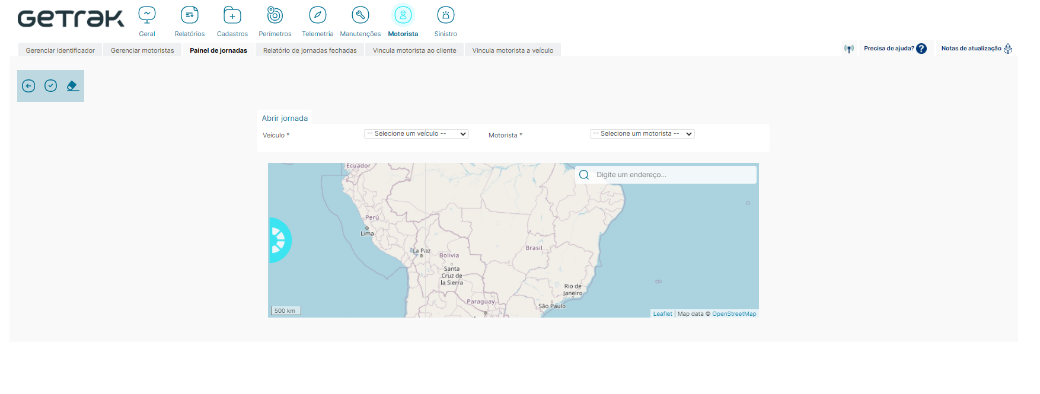Screen dimensions: 1040x394
Task: Click the Getrak logo
Action: coord(71,19)
